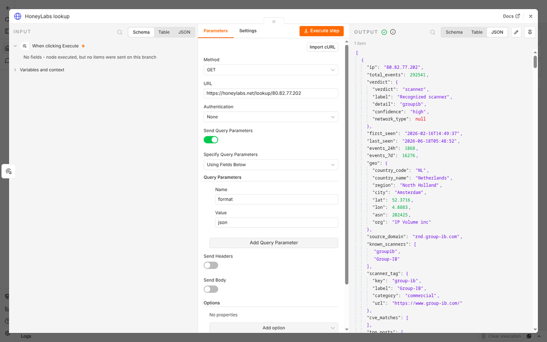Click the Logs label in background

pos(26,337)
